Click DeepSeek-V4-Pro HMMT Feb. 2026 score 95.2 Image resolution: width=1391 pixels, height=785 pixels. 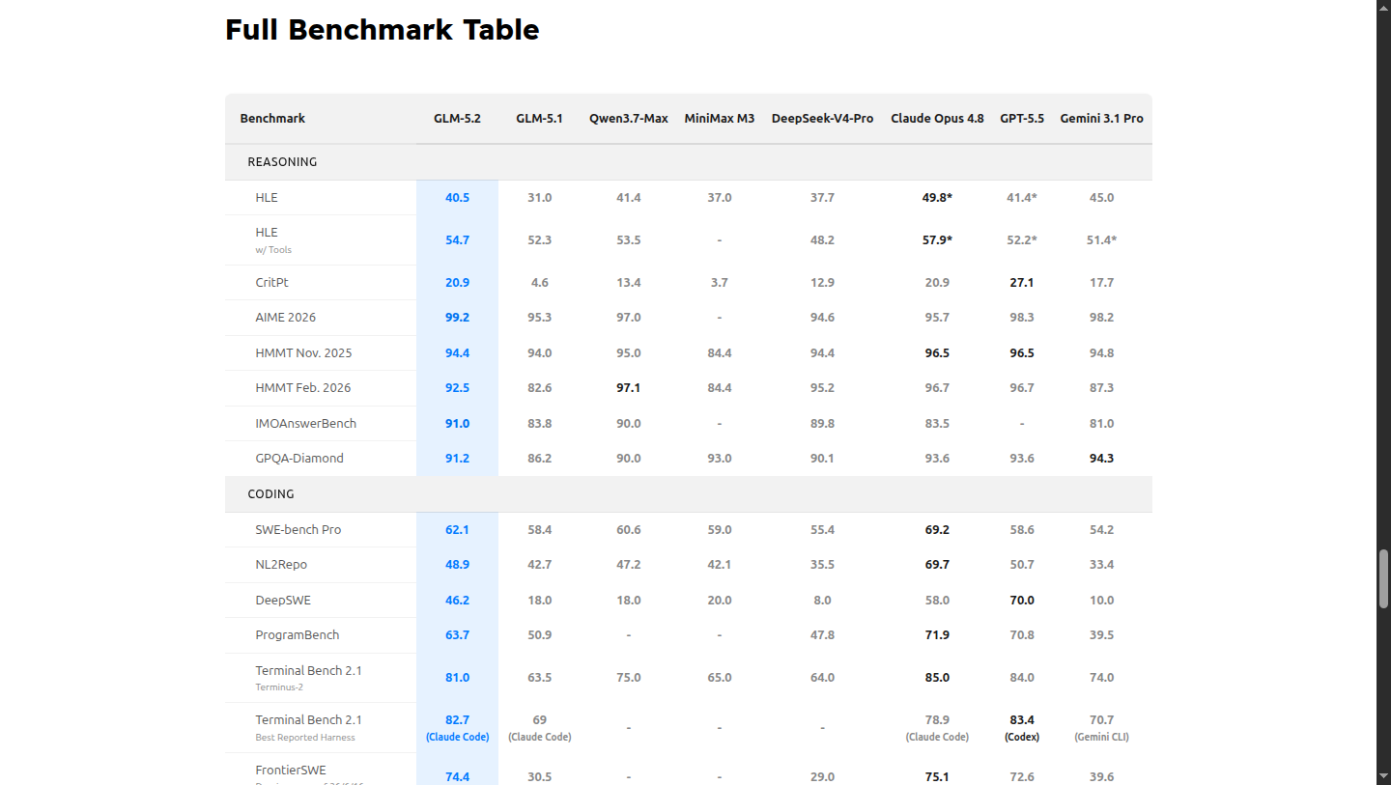(x=822, y=388)
